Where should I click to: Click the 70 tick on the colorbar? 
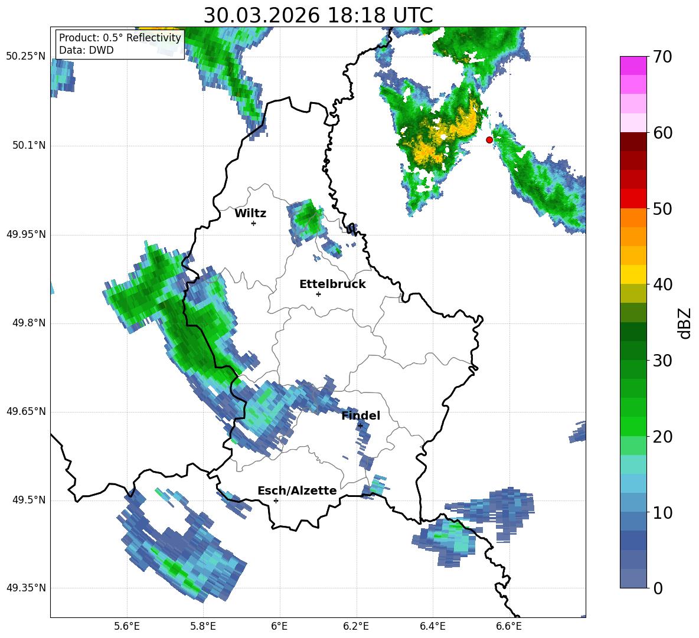(x=662, y=57)
